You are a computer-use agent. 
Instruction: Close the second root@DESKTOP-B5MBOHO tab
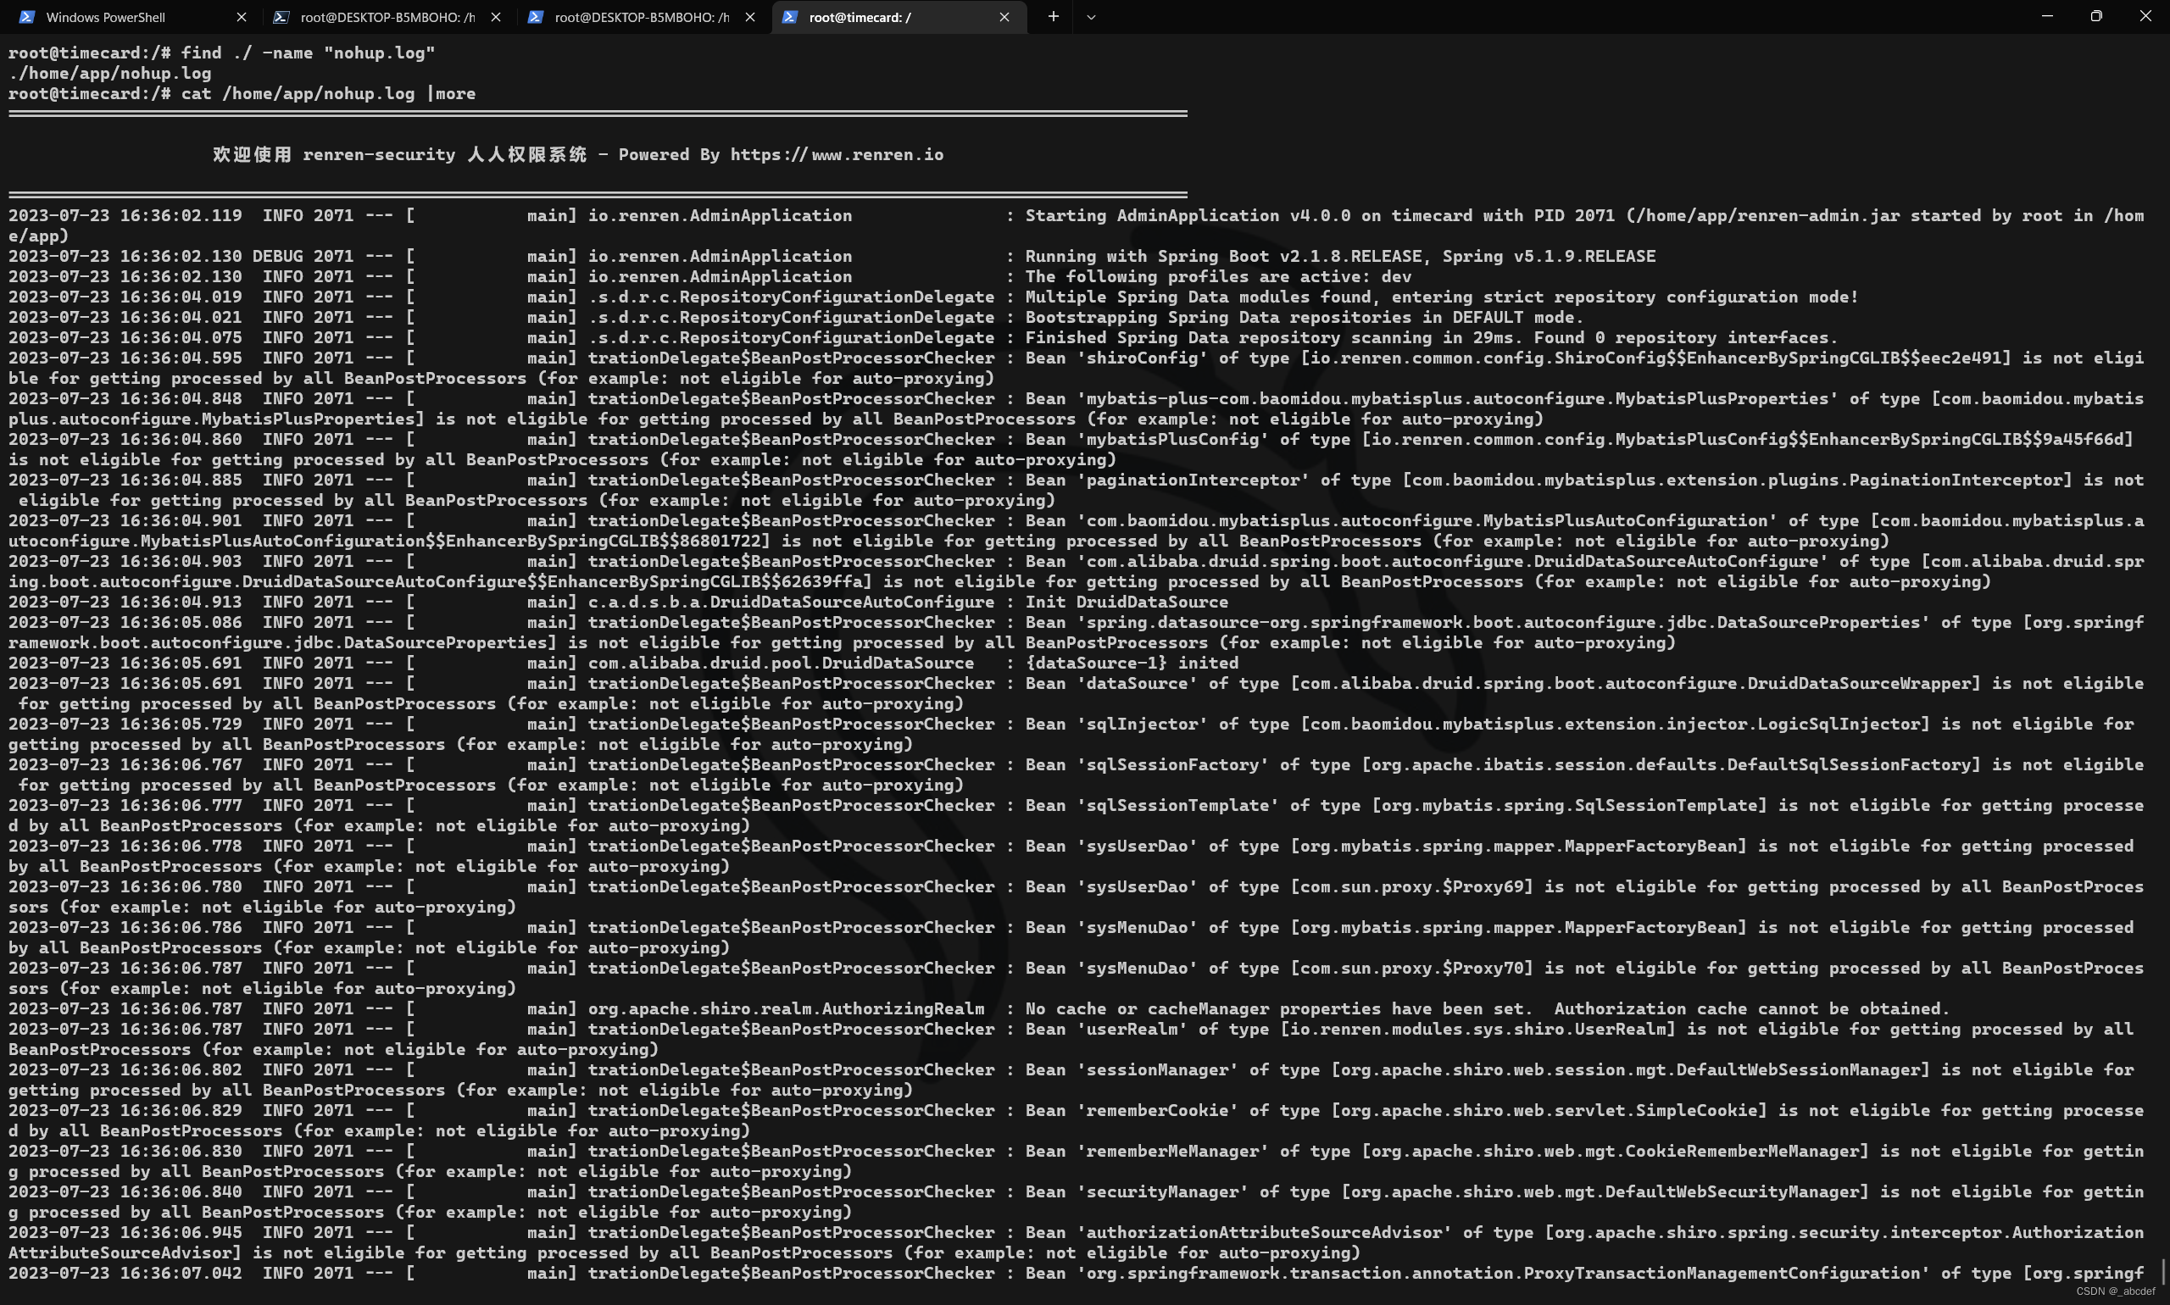coord(496,17)
